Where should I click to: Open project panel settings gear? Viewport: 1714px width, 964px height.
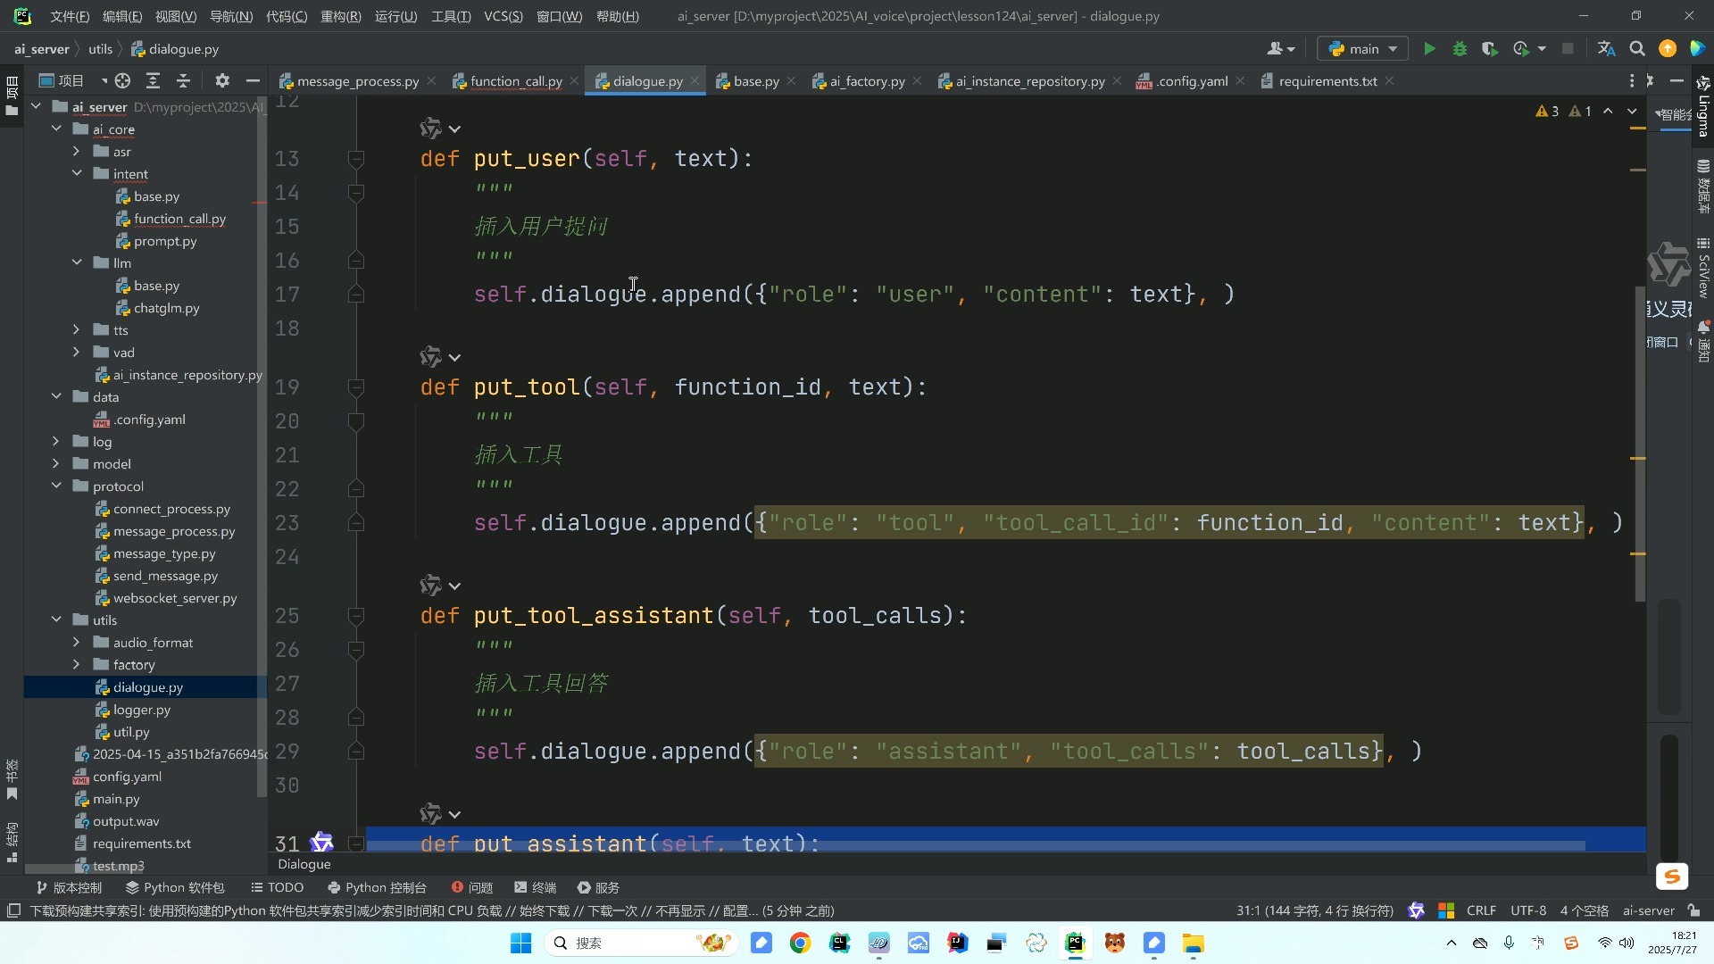[222, 81]
